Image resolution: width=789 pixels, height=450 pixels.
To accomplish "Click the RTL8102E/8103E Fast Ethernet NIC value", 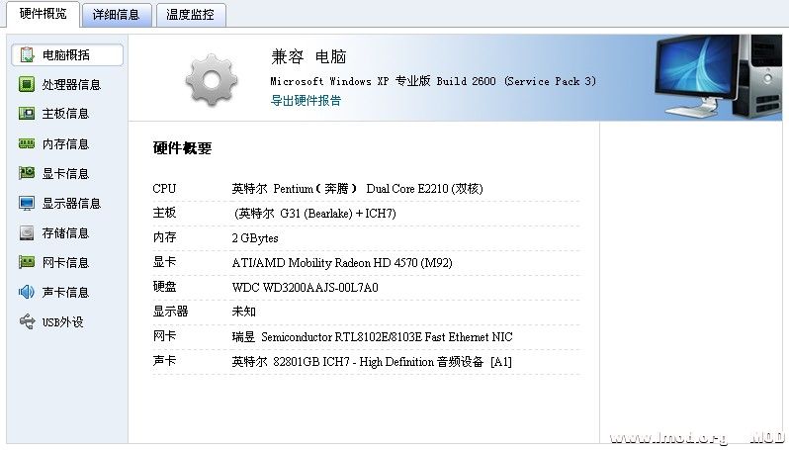I will [x=373, y=336].
